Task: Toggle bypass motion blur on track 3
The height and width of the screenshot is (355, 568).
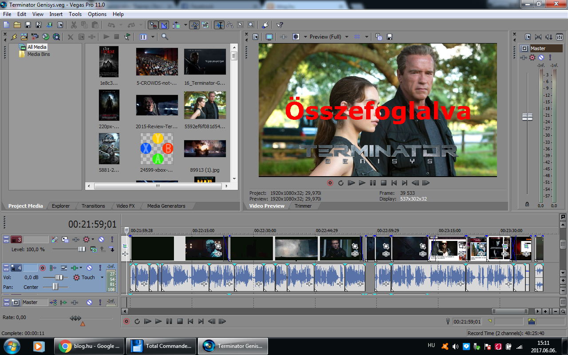Action: click(x=54, y=240)
